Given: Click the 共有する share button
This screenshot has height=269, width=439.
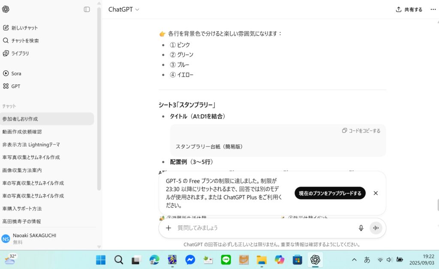Looking at the screenshot, I should [x=409, y=9].
